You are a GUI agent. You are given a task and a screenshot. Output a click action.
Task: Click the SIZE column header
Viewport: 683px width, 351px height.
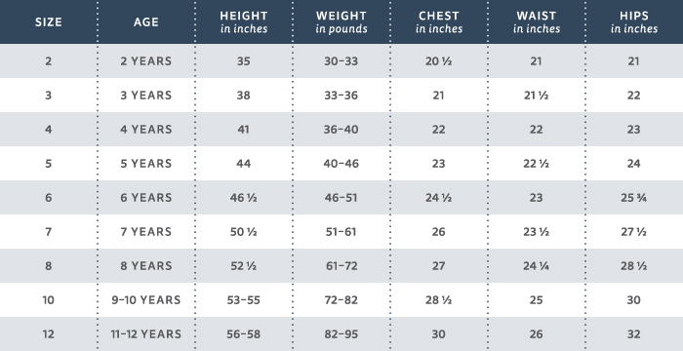[x=49, y=22]
